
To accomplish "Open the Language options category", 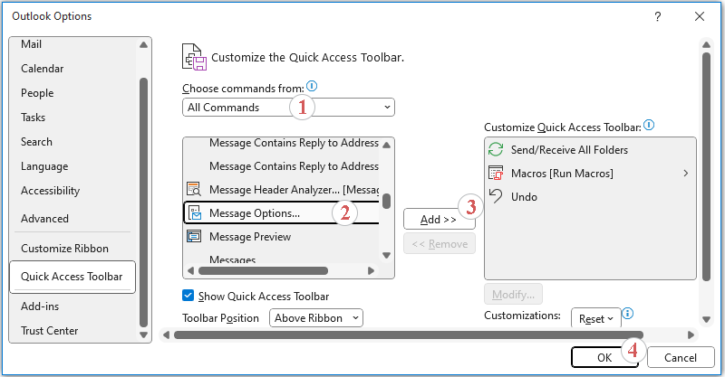I will pos(44,166).
